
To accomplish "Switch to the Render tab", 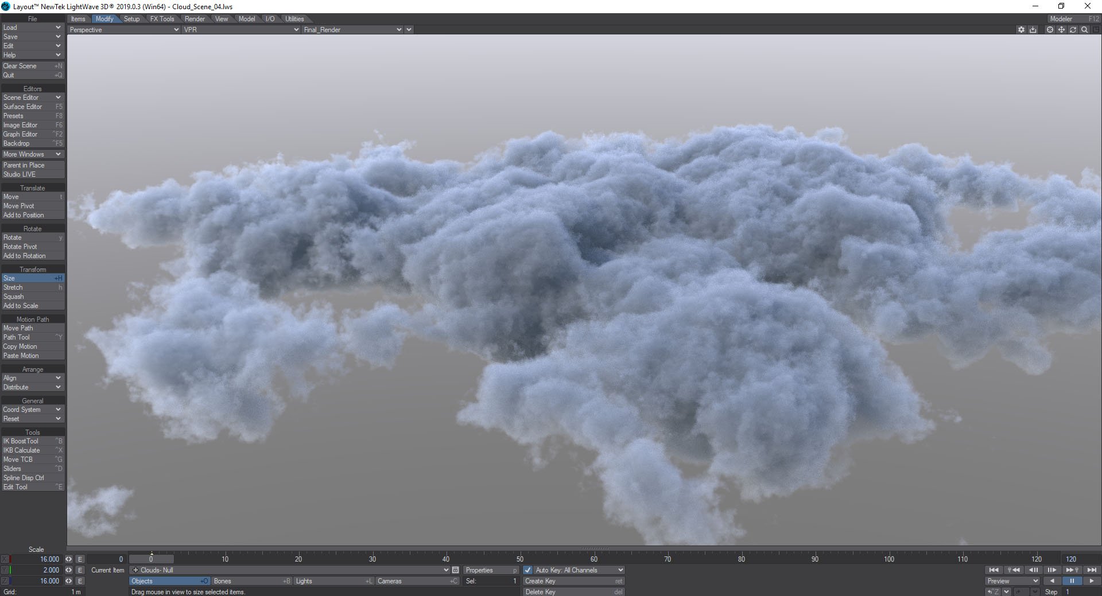I will (195, 19).
